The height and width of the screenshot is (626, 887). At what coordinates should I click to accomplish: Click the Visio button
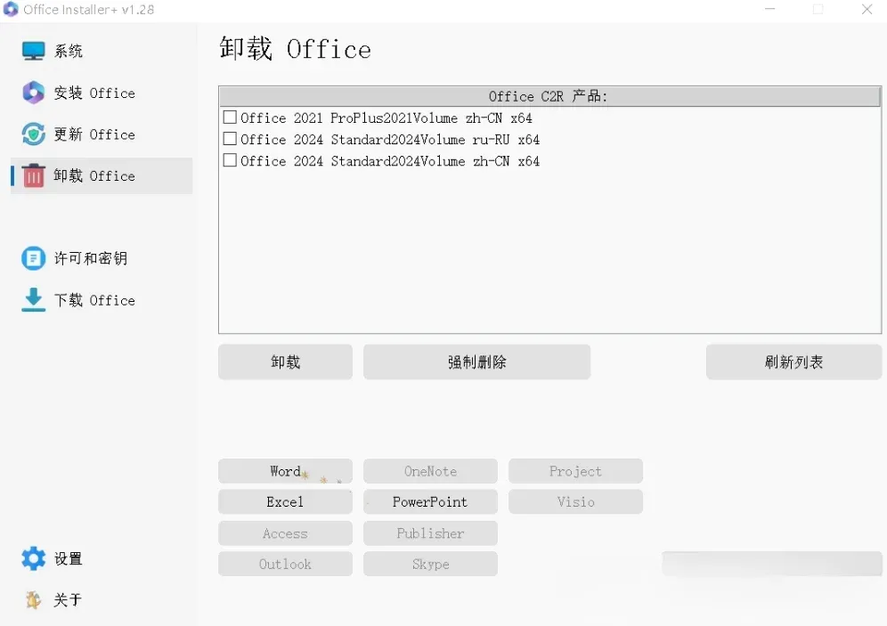pos(575,501)
